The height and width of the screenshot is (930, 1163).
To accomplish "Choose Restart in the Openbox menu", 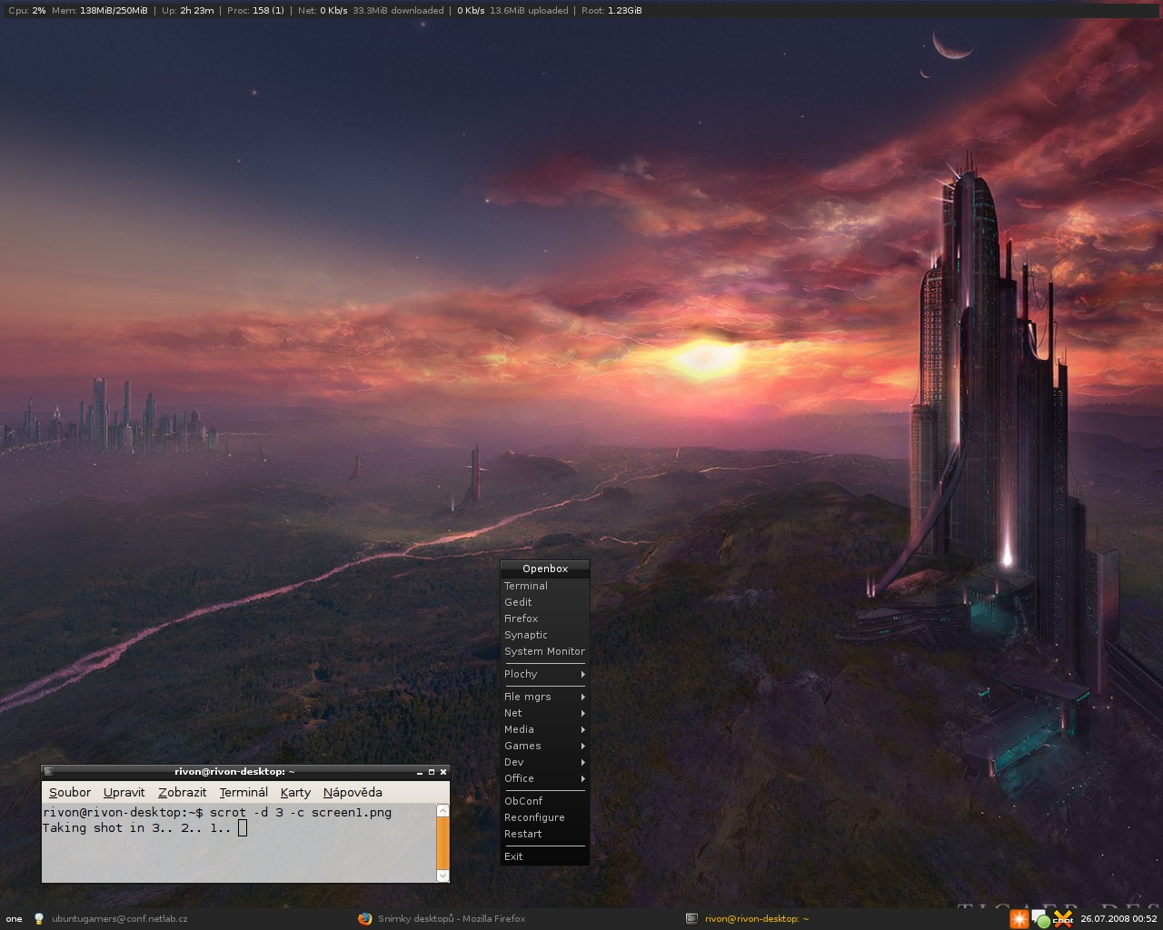I will click(545, 834).
